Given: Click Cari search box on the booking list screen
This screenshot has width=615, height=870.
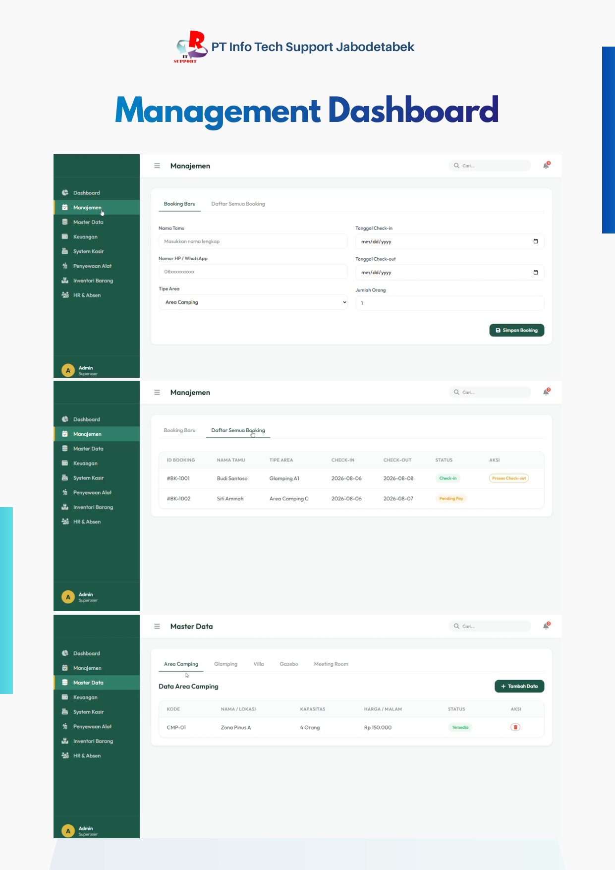Looking at the screenshot, I should (x=490, y=392).
